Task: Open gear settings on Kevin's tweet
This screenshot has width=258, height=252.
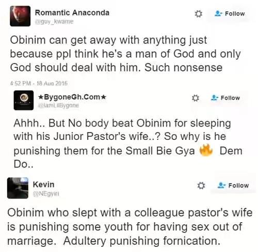Action: [201, 186]
